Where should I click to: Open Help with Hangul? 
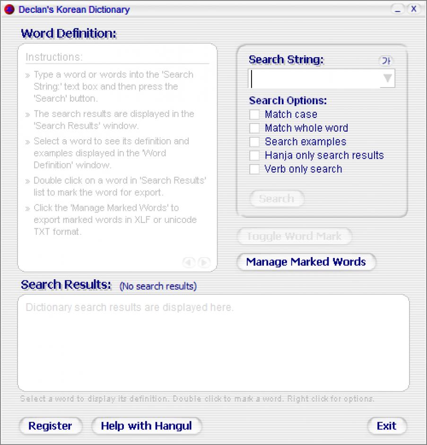click(147, 426)
